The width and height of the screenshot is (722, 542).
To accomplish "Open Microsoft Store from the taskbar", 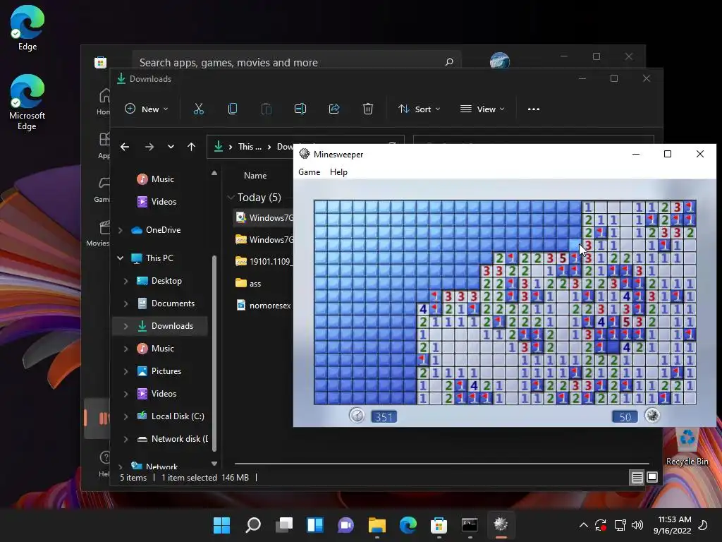I will tap(439, 525).
